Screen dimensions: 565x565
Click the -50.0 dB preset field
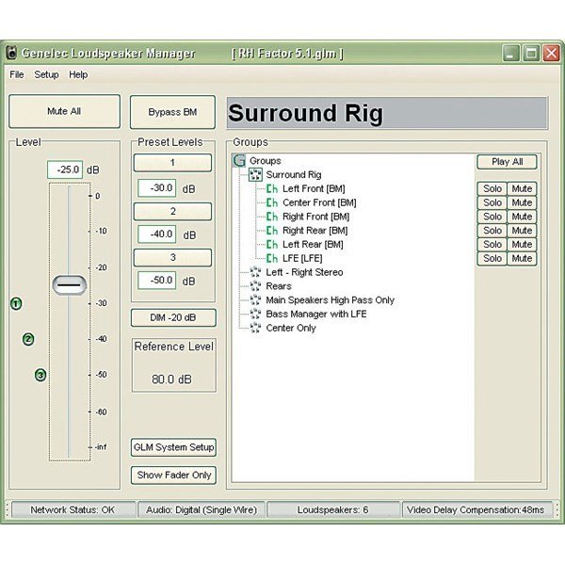157,281
